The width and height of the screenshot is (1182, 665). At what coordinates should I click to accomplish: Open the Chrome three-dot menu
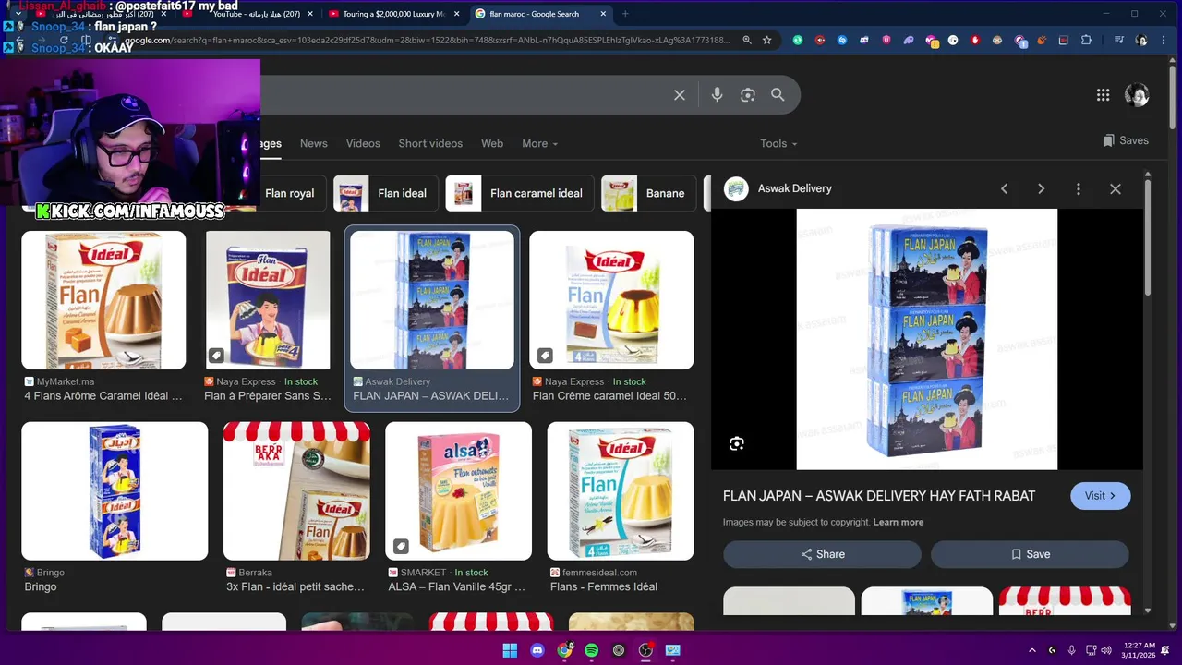point(1165,40)
